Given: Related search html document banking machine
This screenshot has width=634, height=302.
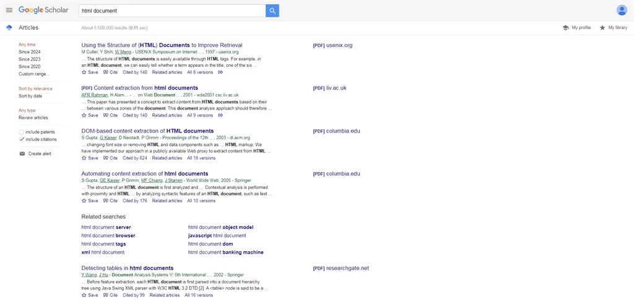Looking at the screenshot, I should (x=225, y=252).
